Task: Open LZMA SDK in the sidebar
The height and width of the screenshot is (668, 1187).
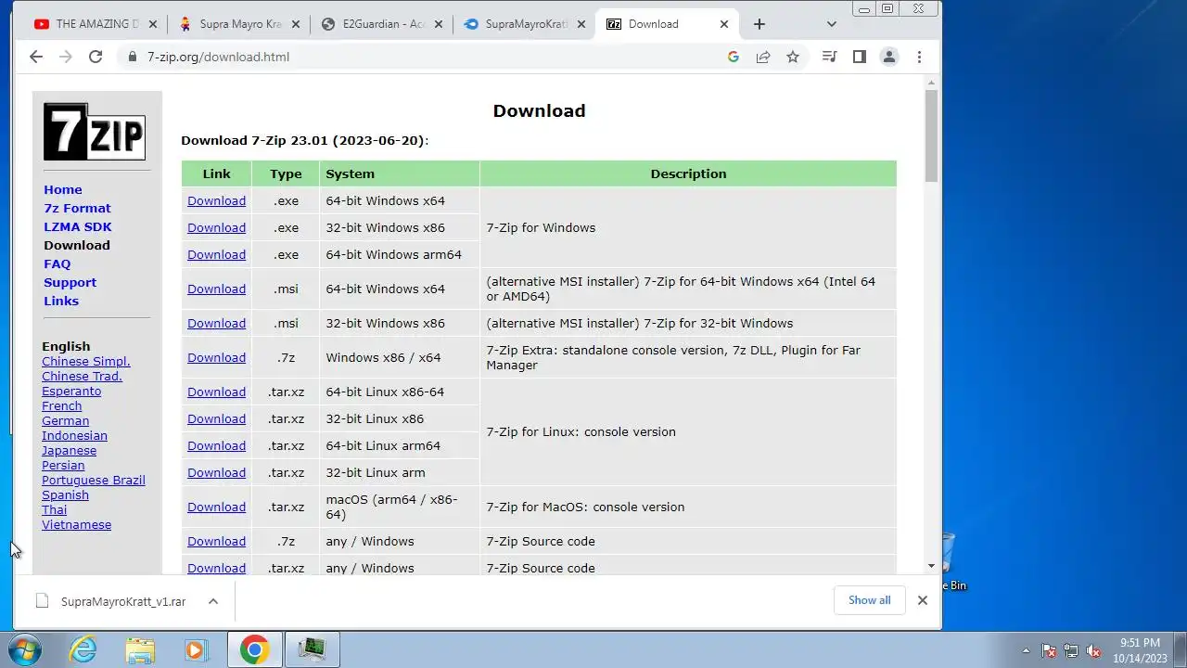Action: 78,226
